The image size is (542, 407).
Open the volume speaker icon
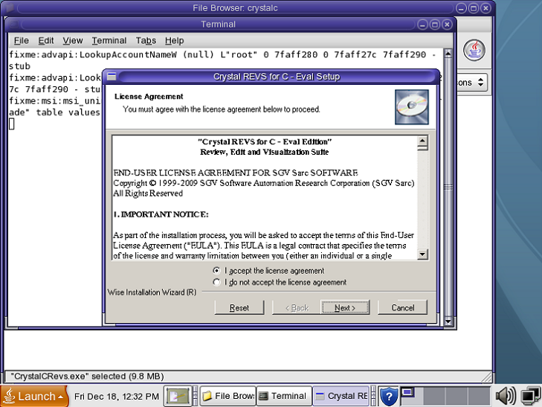pos(506,397)
